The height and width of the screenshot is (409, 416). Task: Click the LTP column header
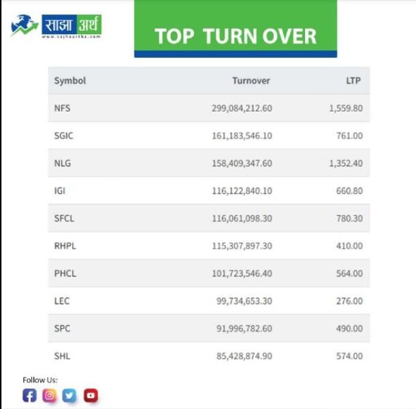coord(353,80)
